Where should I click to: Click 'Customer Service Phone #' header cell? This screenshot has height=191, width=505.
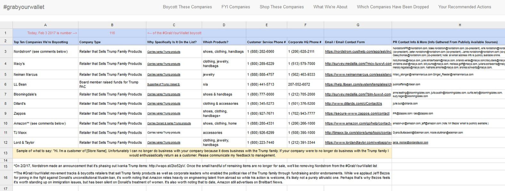266,42
